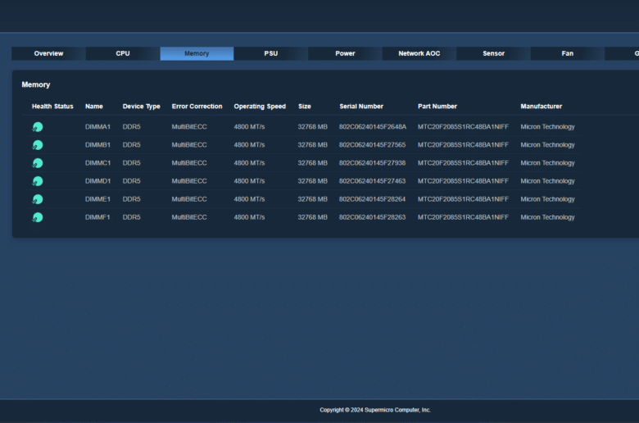Click serial number 802C06240145F27938
Screen dimensions: 639x423
[x=373, y=163]
